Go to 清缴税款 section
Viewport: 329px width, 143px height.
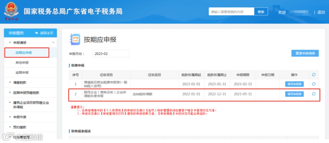[x=20, y=82]
